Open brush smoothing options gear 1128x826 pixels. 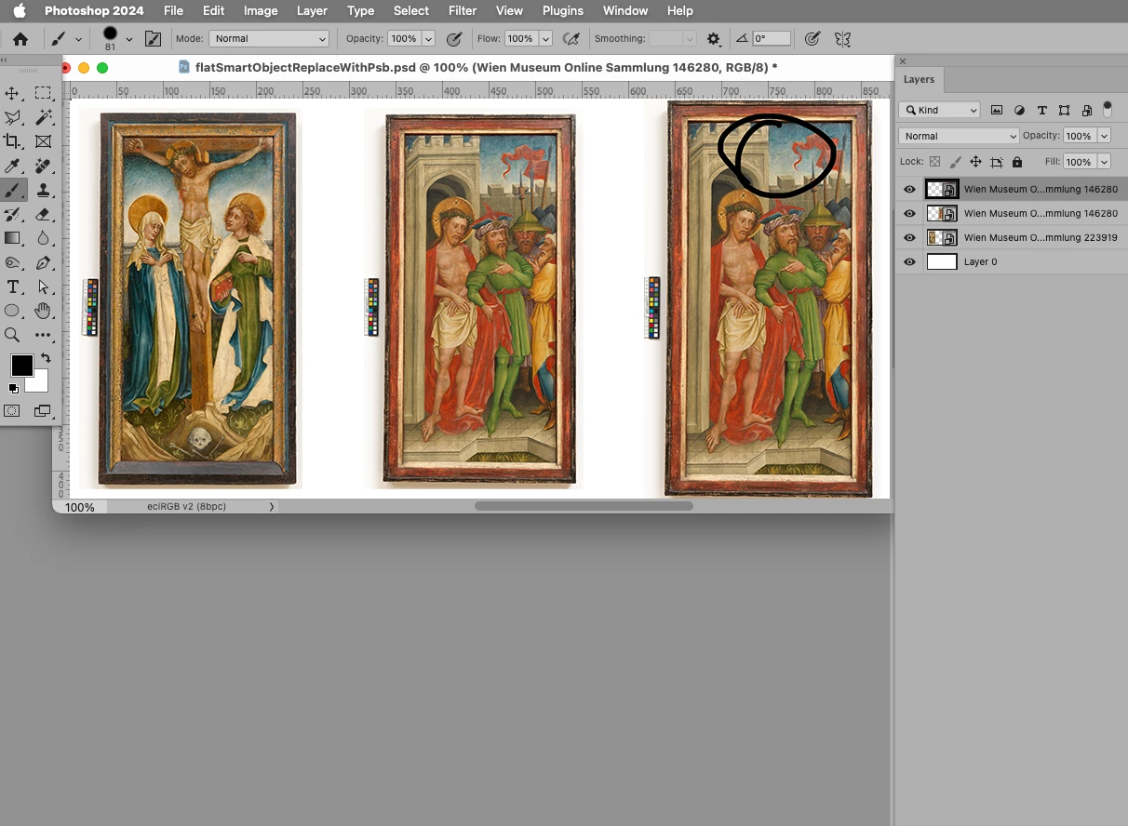tap(714, 39)
